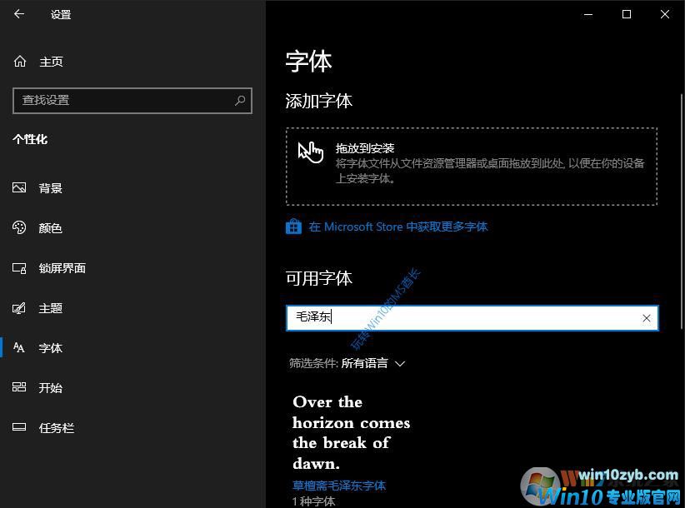Focus the 查找设置 search box
This screenshot has height=508, width=685.
point(132,101)
